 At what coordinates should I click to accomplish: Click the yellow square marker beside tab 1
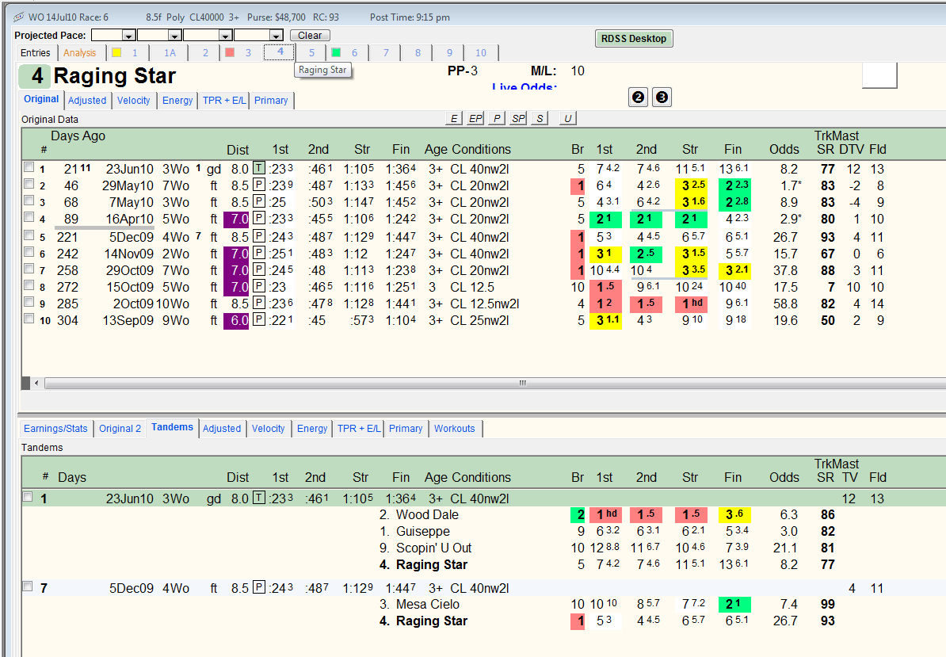coord(116,52)
